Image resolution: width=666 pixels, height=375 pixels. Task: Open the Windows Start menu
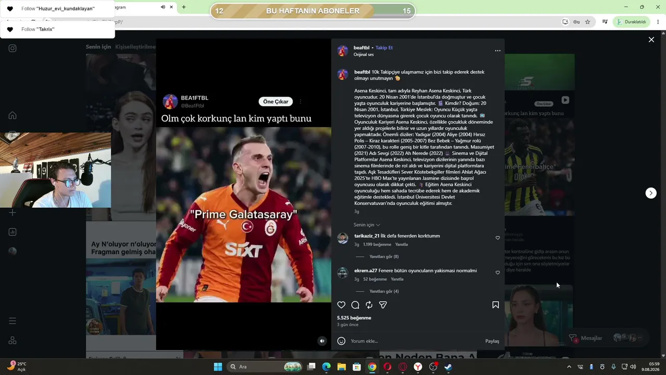218,367
